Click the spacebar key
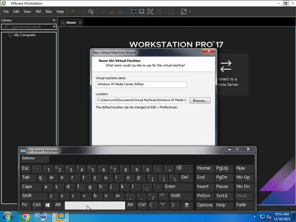Screen dimensions: 296x222 [x=95, y=206]
